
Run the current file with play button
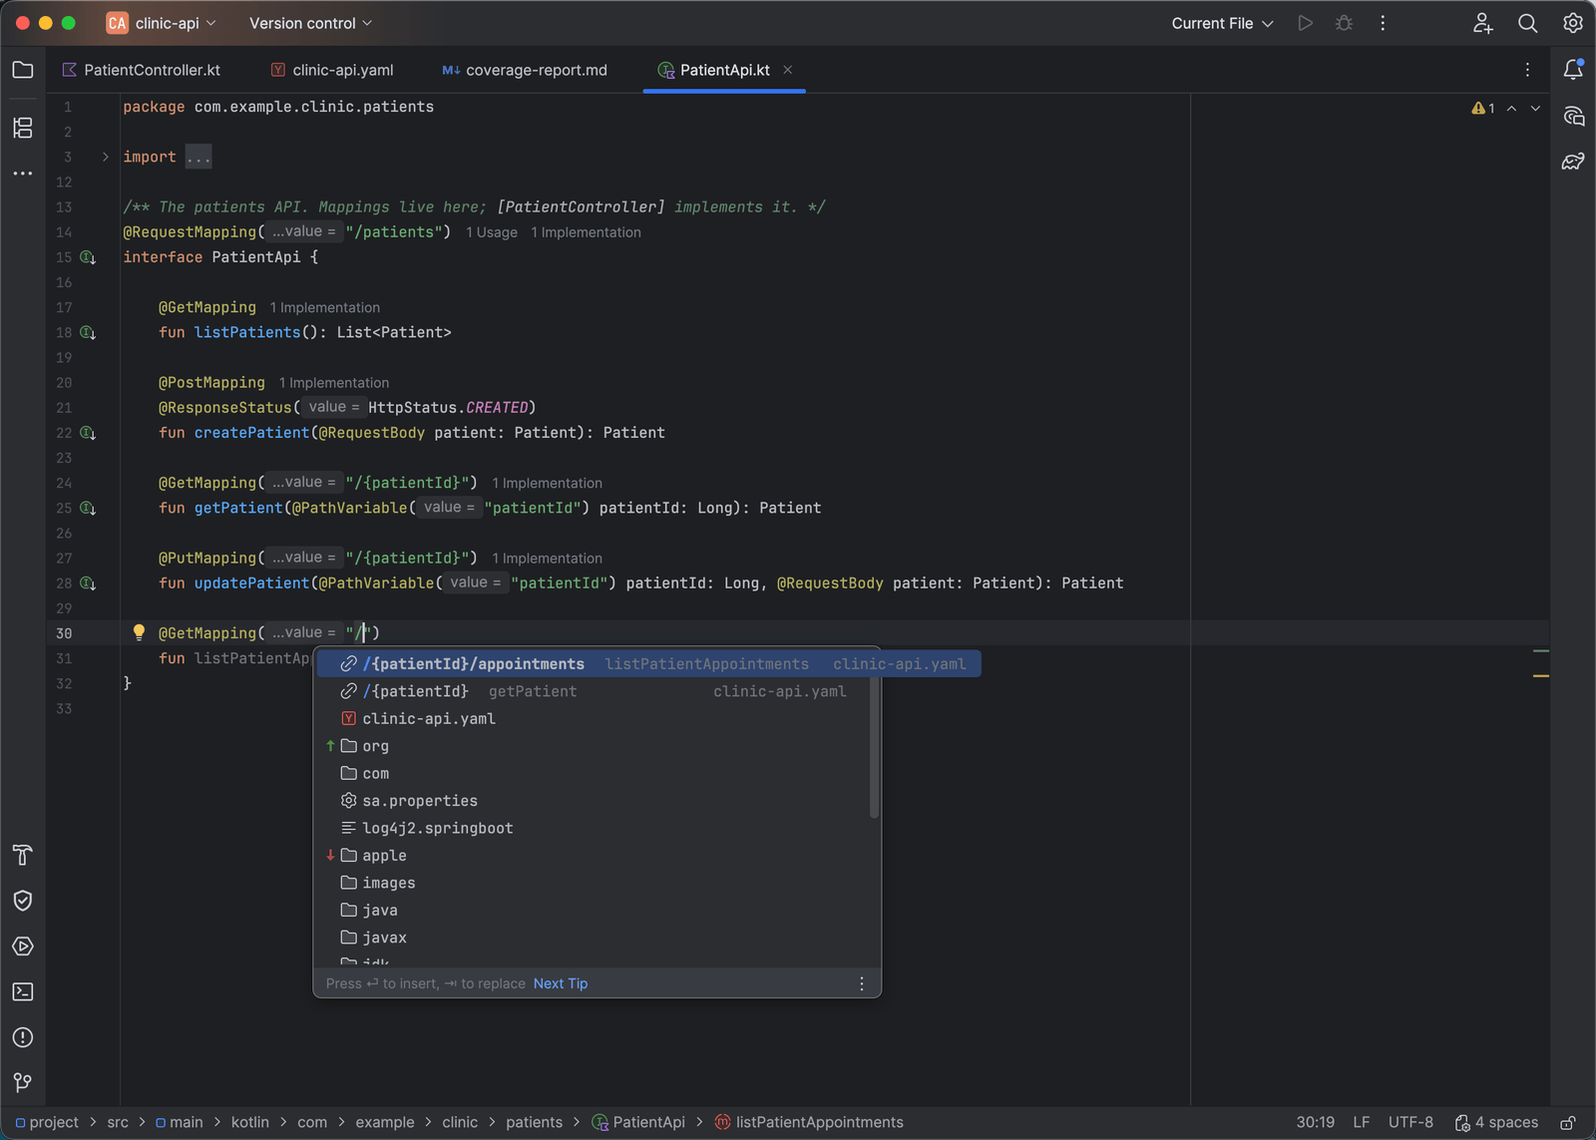1305,23
